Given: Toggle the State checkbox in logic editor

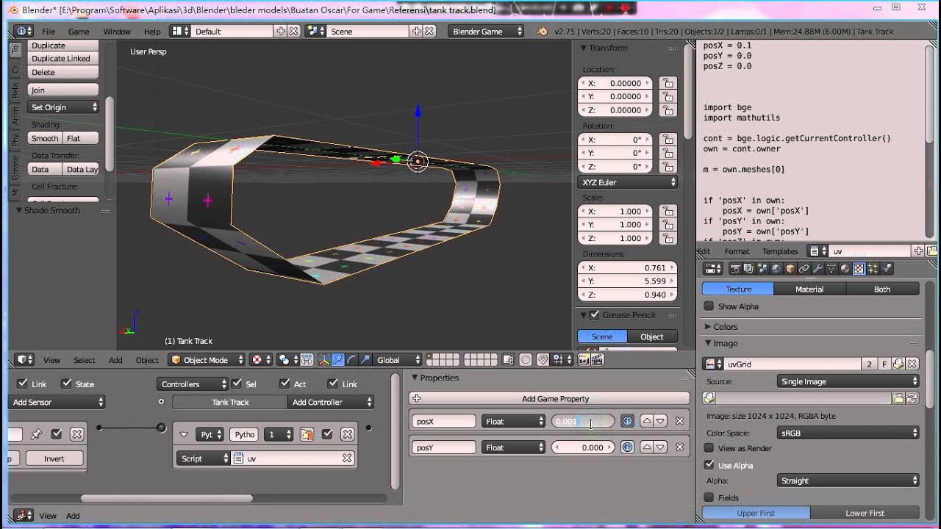Looking at the screenshot, I should pos(67,384).
